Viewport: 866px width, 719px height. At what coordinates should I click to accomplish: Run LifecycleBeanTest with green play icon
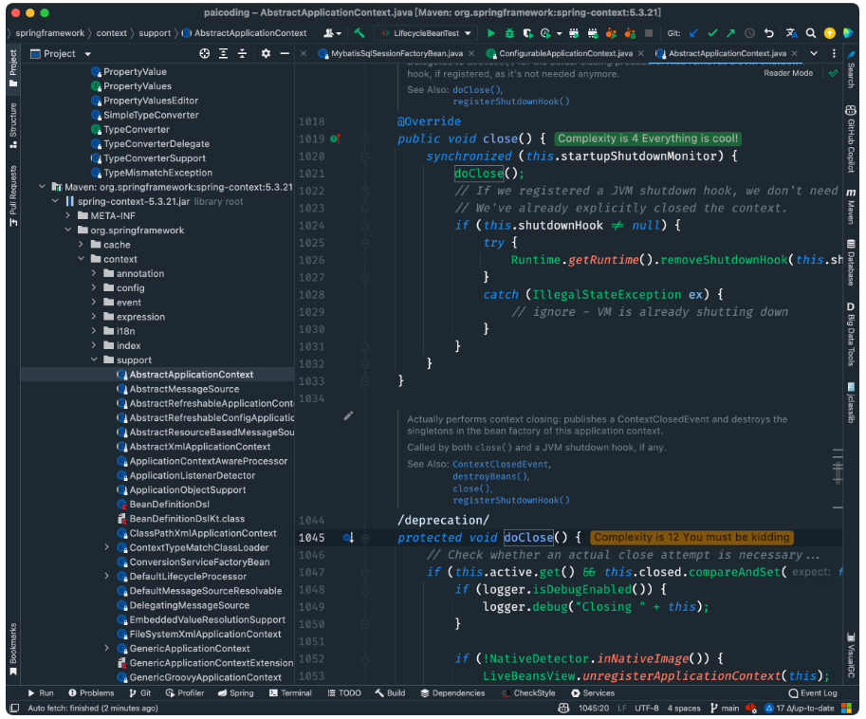(x=490, y=33)
